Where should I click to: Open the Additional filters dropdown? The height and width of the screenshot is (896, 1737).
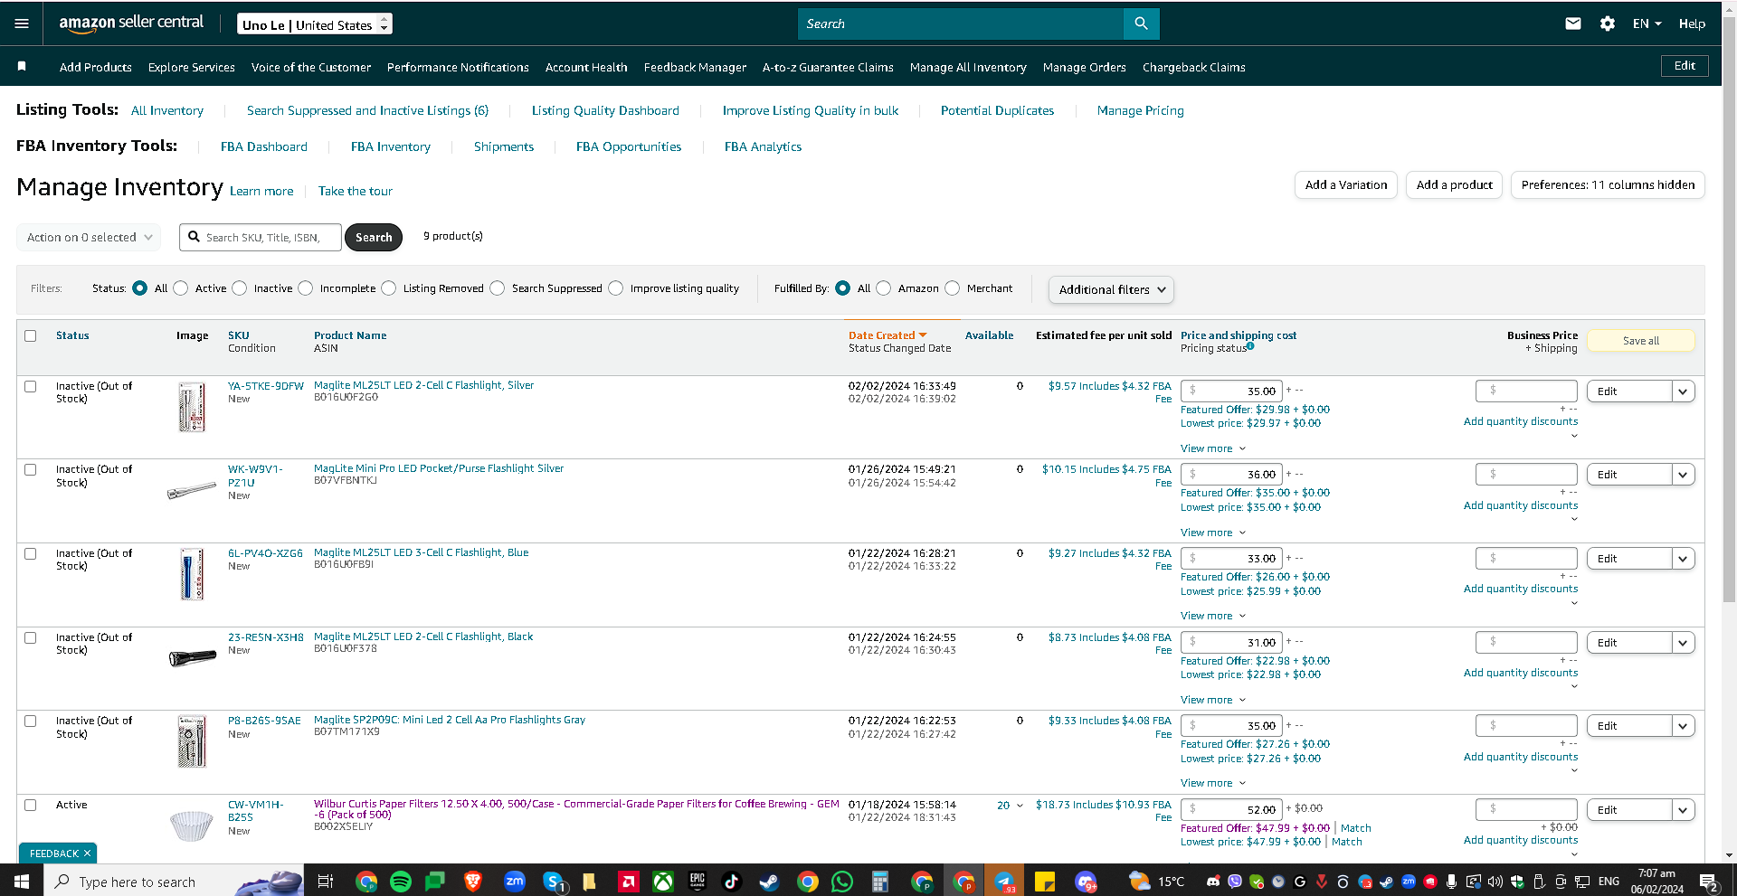[x=1111, y=289]
